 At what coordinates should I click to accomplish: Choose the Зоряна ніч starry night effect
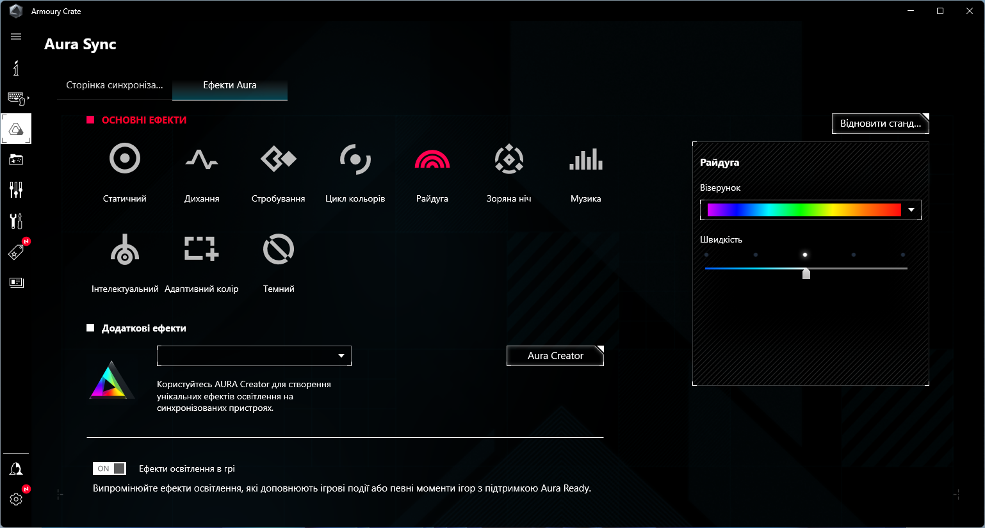(509, 159)
